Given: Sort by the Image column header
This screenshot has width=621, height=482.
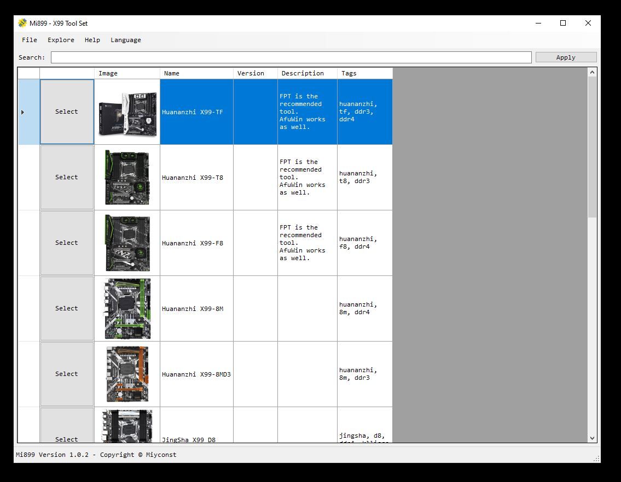Looking at the screenshot, I should click(x=127, y=73).
